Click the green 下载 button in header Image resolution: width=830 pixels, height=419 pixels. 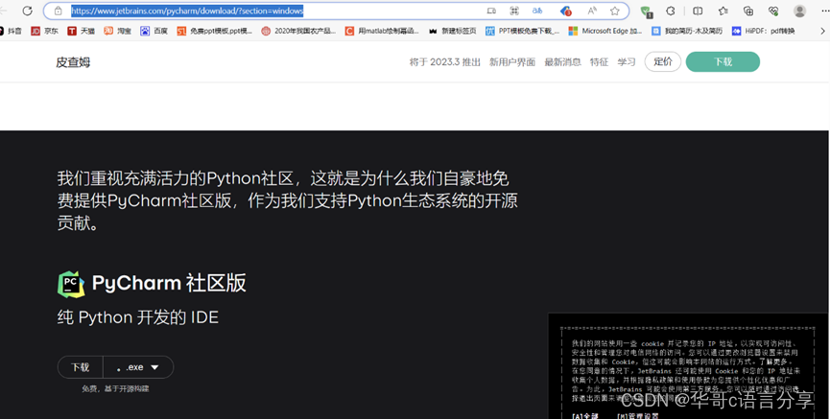click(x=723, y=62)
